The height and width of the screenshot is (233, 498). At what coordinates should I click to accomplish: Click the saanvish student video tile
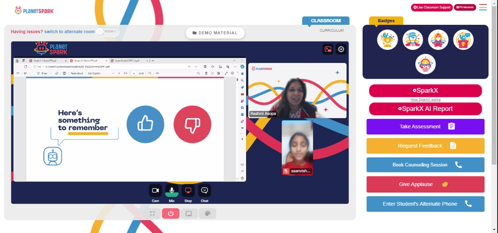click(297, 148)
